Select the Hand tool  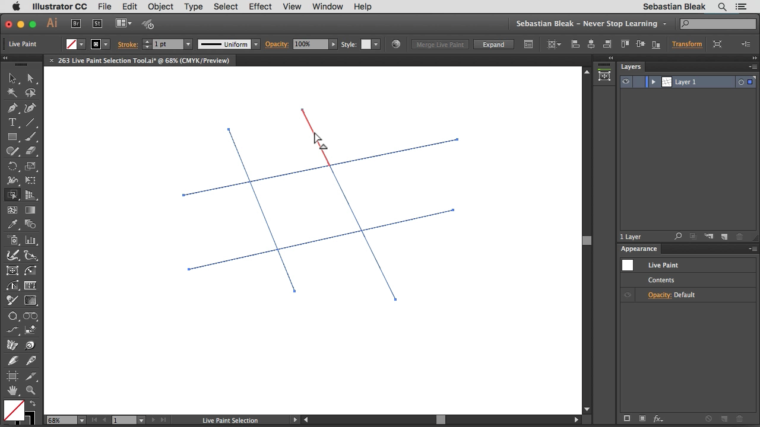click(x=12, y=391)
